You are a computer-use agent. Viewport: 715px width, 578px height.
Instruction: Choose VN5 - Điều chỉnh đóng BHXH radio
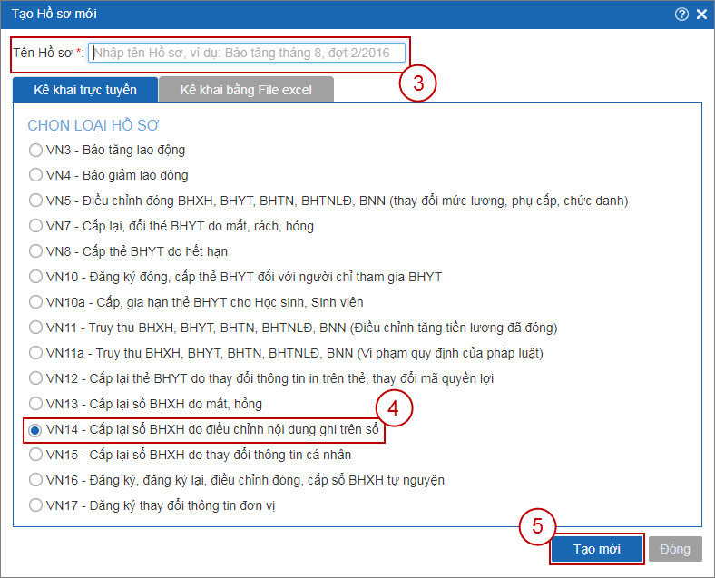35,201
